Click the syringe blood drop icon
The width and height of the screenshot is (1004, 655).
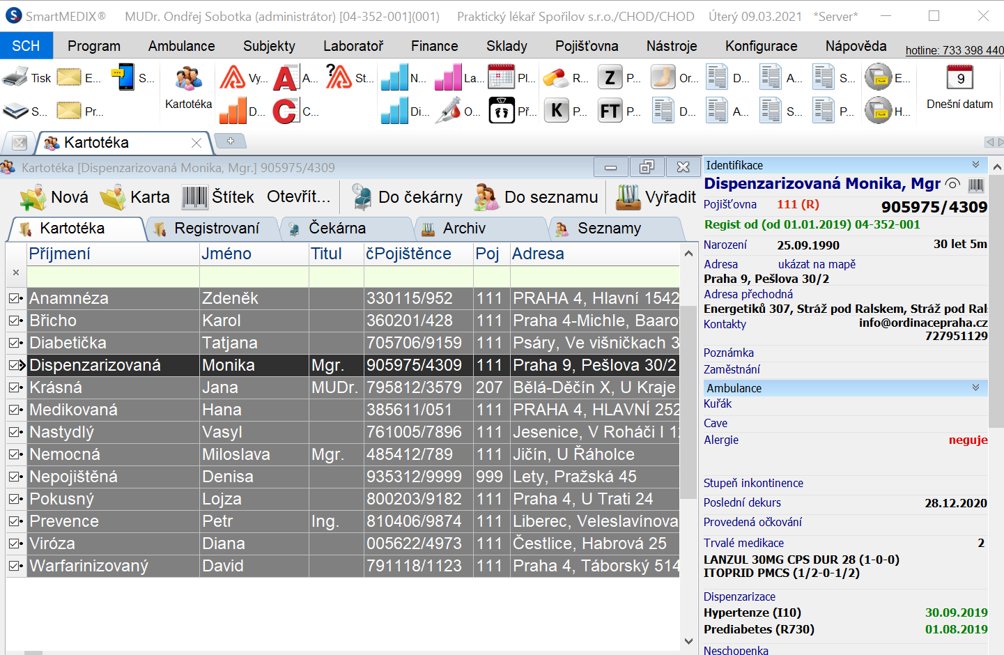pos(448,111)
